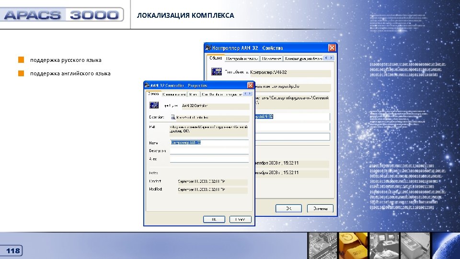Click the heading ЛОКАЛИЗАЦИЯ КОМПЛЕКСА
460x259 pixels.
tap(185, 15)
